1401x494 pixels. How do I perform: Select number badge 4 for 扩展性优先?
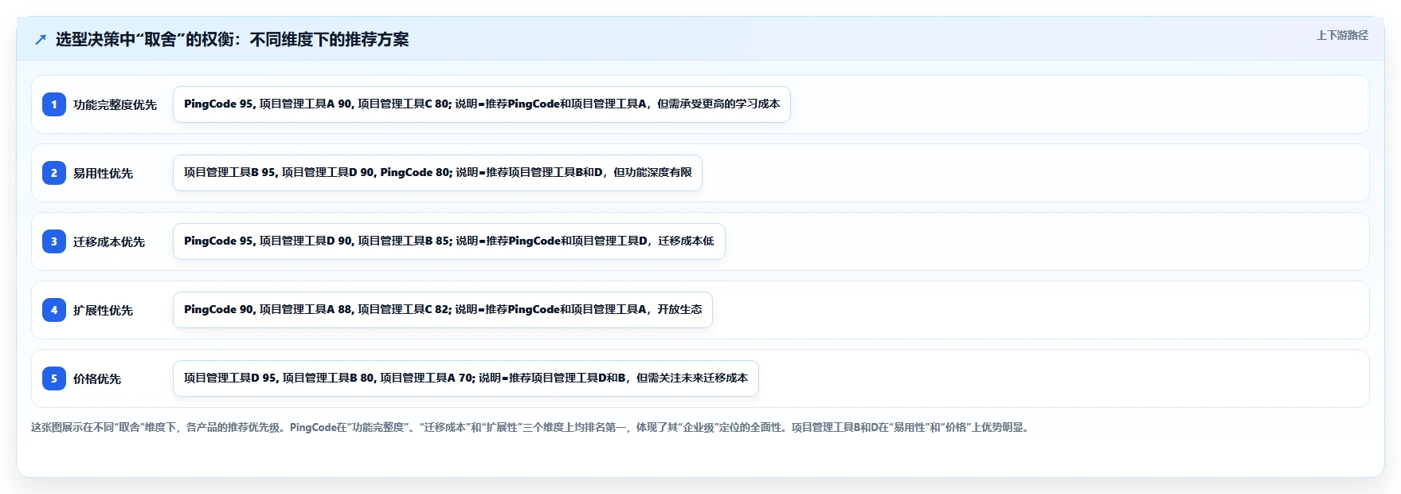point(54,310)
